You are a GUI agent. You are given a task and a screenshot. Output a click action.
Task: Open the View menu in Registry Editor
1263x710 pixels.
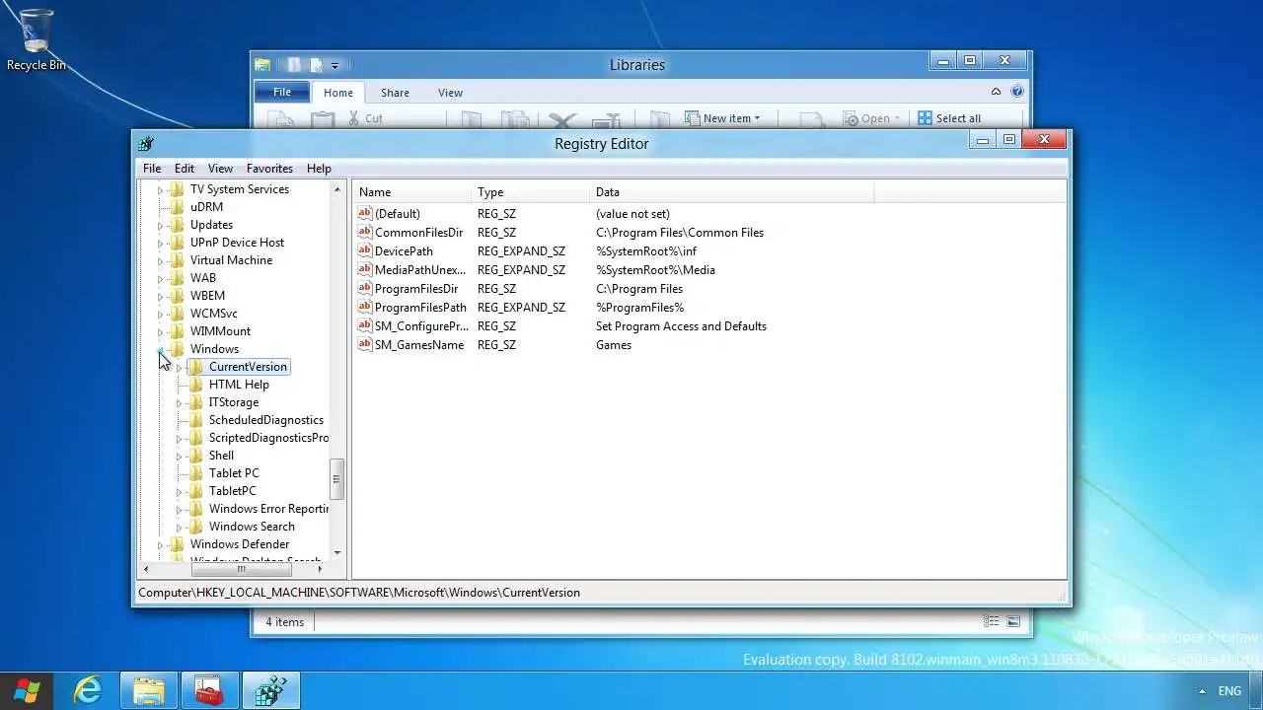(220, 169)
